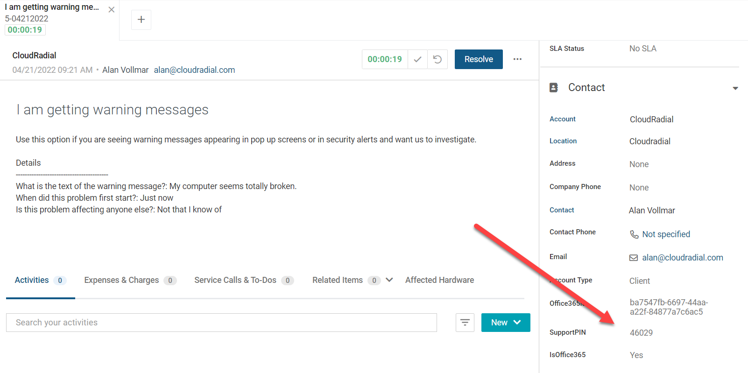
Task: Click the Contact section heading
Action: click(x=586, y=87)
